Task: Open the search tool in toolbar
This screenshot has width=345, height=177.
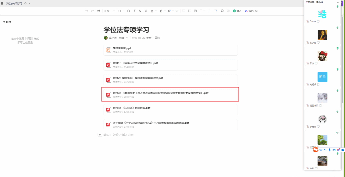Action: tap(222, 11)
